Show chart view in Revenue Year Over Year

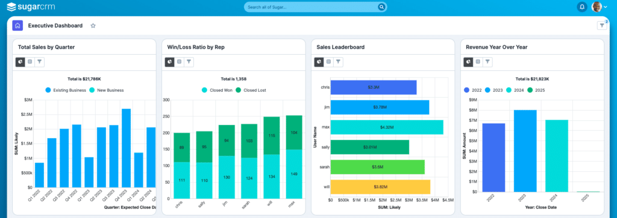point(468,62)
